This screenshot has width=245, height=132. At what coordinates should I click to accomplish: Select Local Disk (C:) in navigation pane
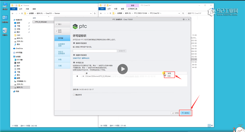[x=21, y=81]
